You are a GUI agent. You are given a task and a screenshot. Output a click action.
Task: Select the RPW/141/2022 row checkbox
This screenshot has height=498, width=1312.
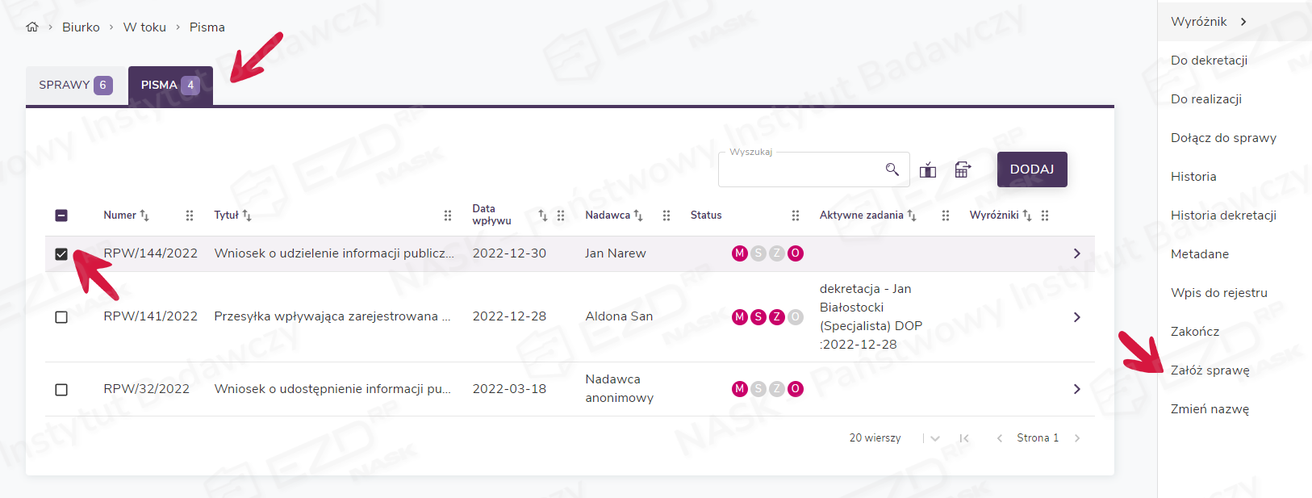tap(61, 317)
